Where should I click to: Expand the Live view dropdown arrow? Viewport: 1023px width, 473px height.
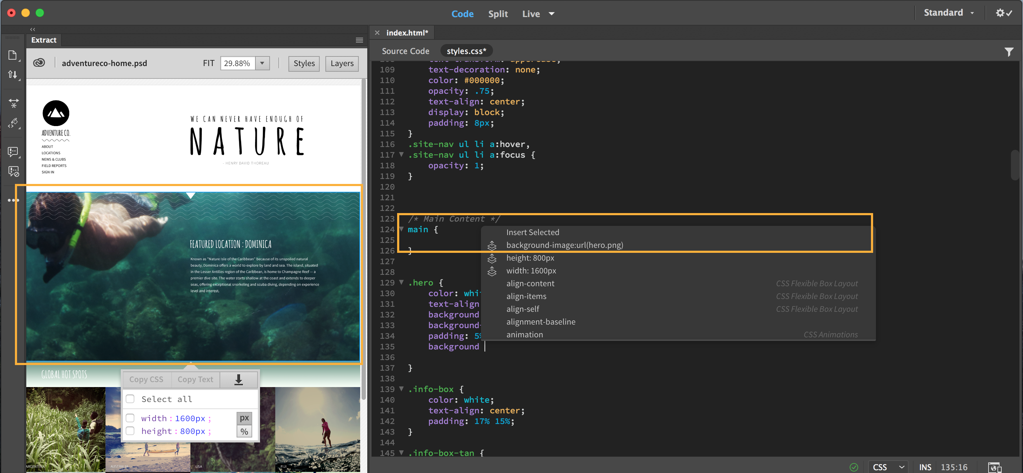(x=552, y=13)
